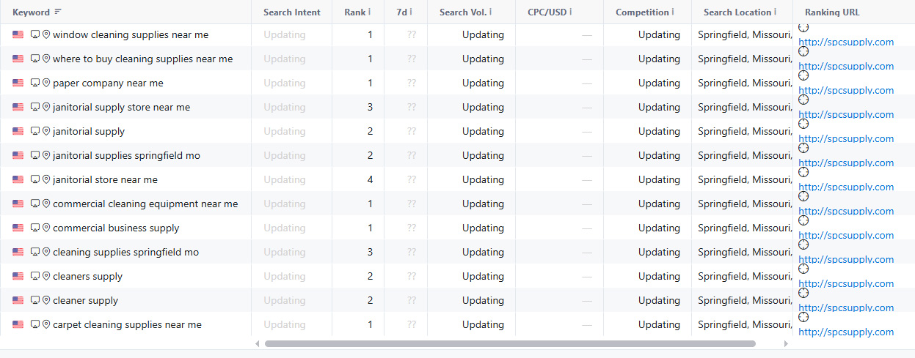The width and height of the screenshot is (915, 358).
Task: Open spcsupply.com link in 'janitorial store near me' row
Action: click(x=846, y=187)
